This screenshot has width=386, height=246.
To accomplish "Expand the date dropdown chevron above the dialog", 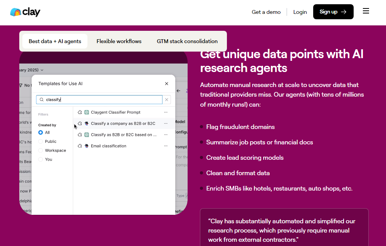I will tap(42, 70).
